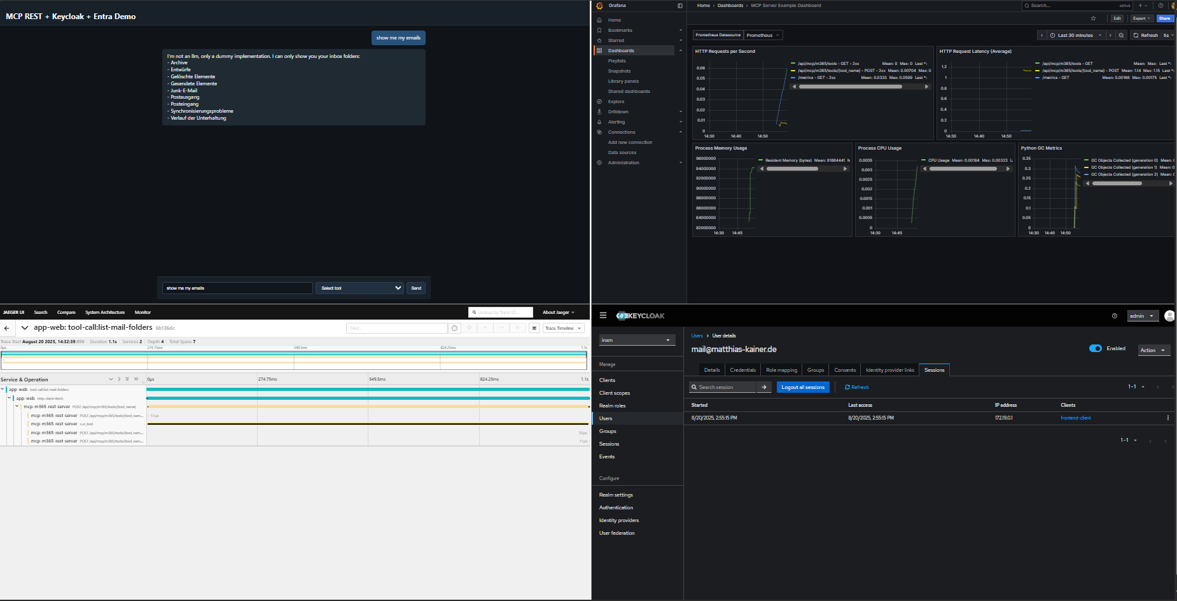The image size is (1177, 601).
Task: Click HTTP Requests legend scrollbar thumb
Action: [x=850, y=87]
